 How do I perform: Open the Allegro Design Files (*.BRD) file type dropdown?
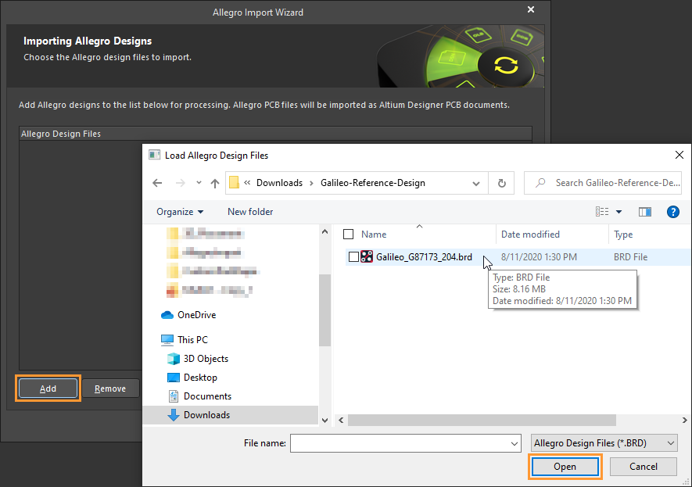click(604, 442)
